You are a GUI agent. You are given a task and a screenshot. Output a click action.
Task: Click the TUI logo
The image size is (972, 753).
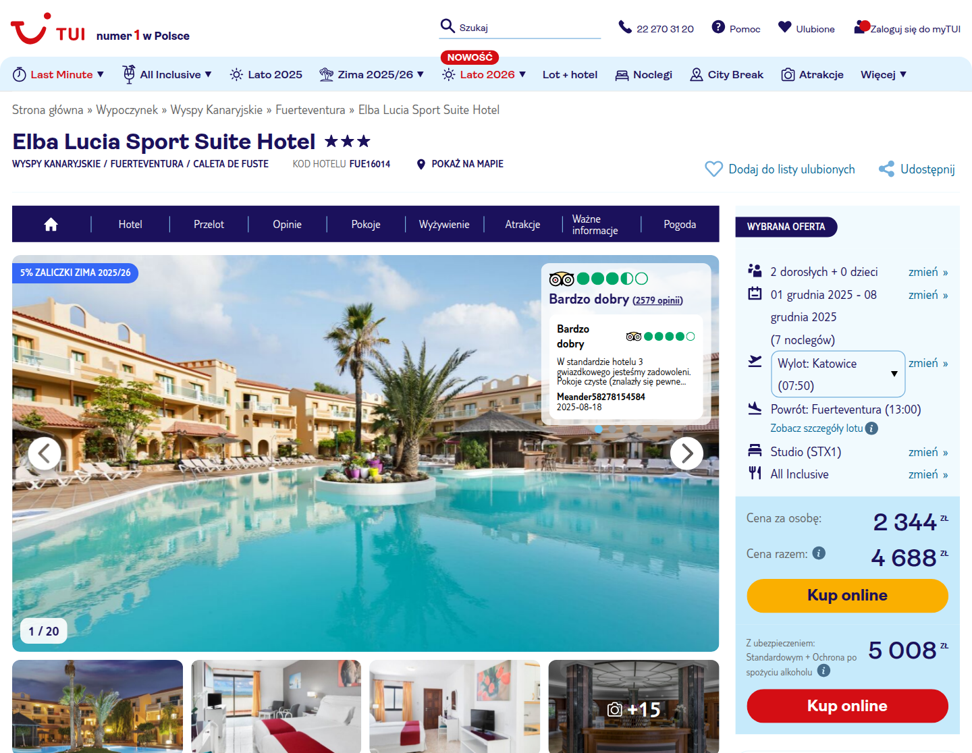click(x=48, y=29)
